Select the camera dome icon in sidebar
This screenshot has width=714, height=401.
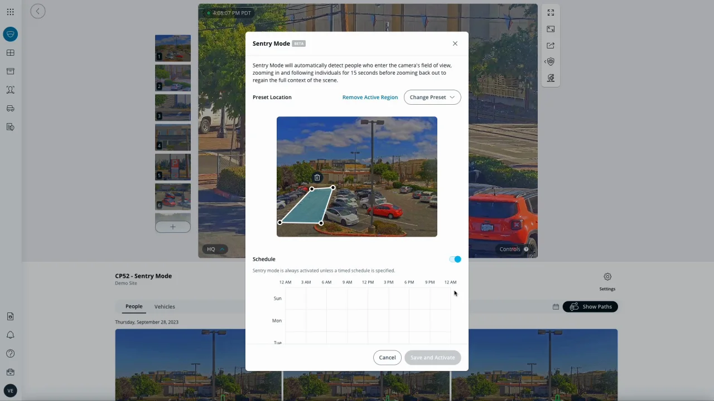(x=10, y=35)
